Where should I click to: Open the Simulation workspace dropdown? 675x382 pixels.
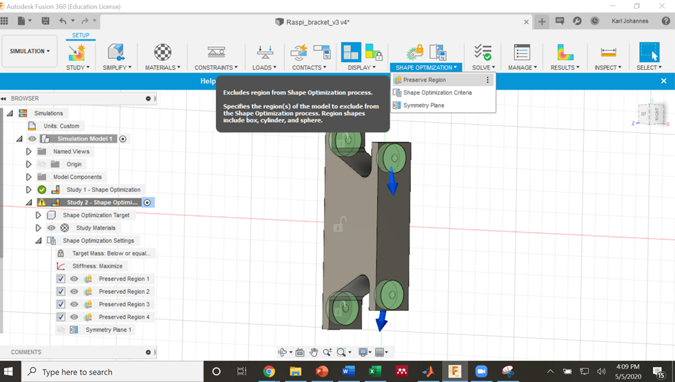pos(30,51)
